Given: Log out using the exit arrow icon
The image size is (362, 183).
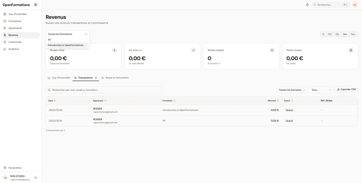Looking at the screenshot, I should [36, 178].
